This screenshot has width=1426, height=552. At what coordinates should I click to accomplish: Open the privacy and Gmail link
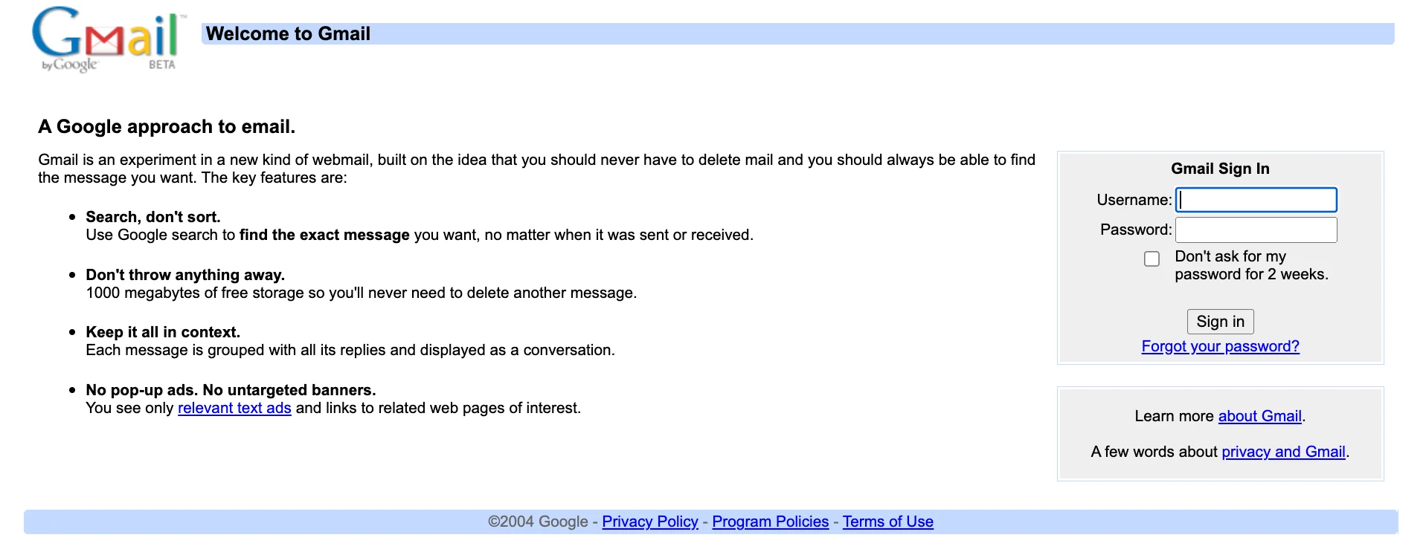[1283, 452]
